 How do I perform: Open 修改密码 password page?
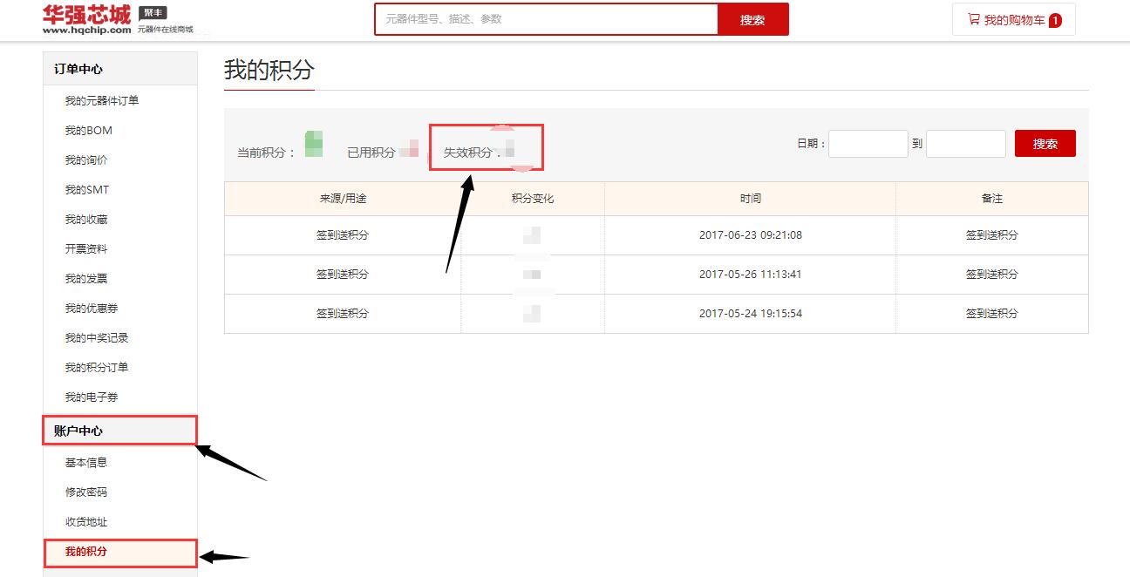86,492
